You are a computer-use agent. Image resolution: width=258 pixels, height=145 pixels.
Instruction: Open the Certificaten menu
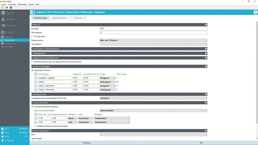[x=12, y=4]
